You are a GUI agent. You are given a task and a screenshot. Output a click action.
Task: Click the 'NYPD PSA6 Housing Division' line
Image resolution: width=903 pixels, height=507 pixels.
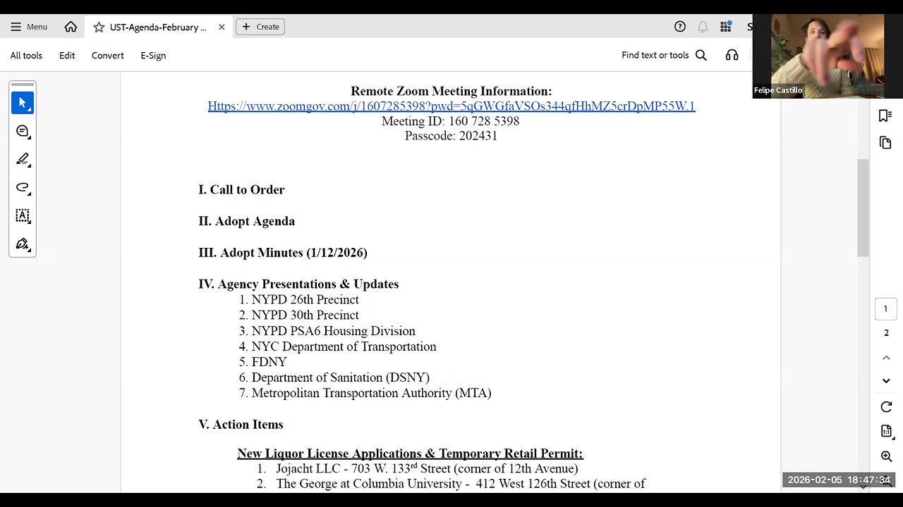coord(334,331)
